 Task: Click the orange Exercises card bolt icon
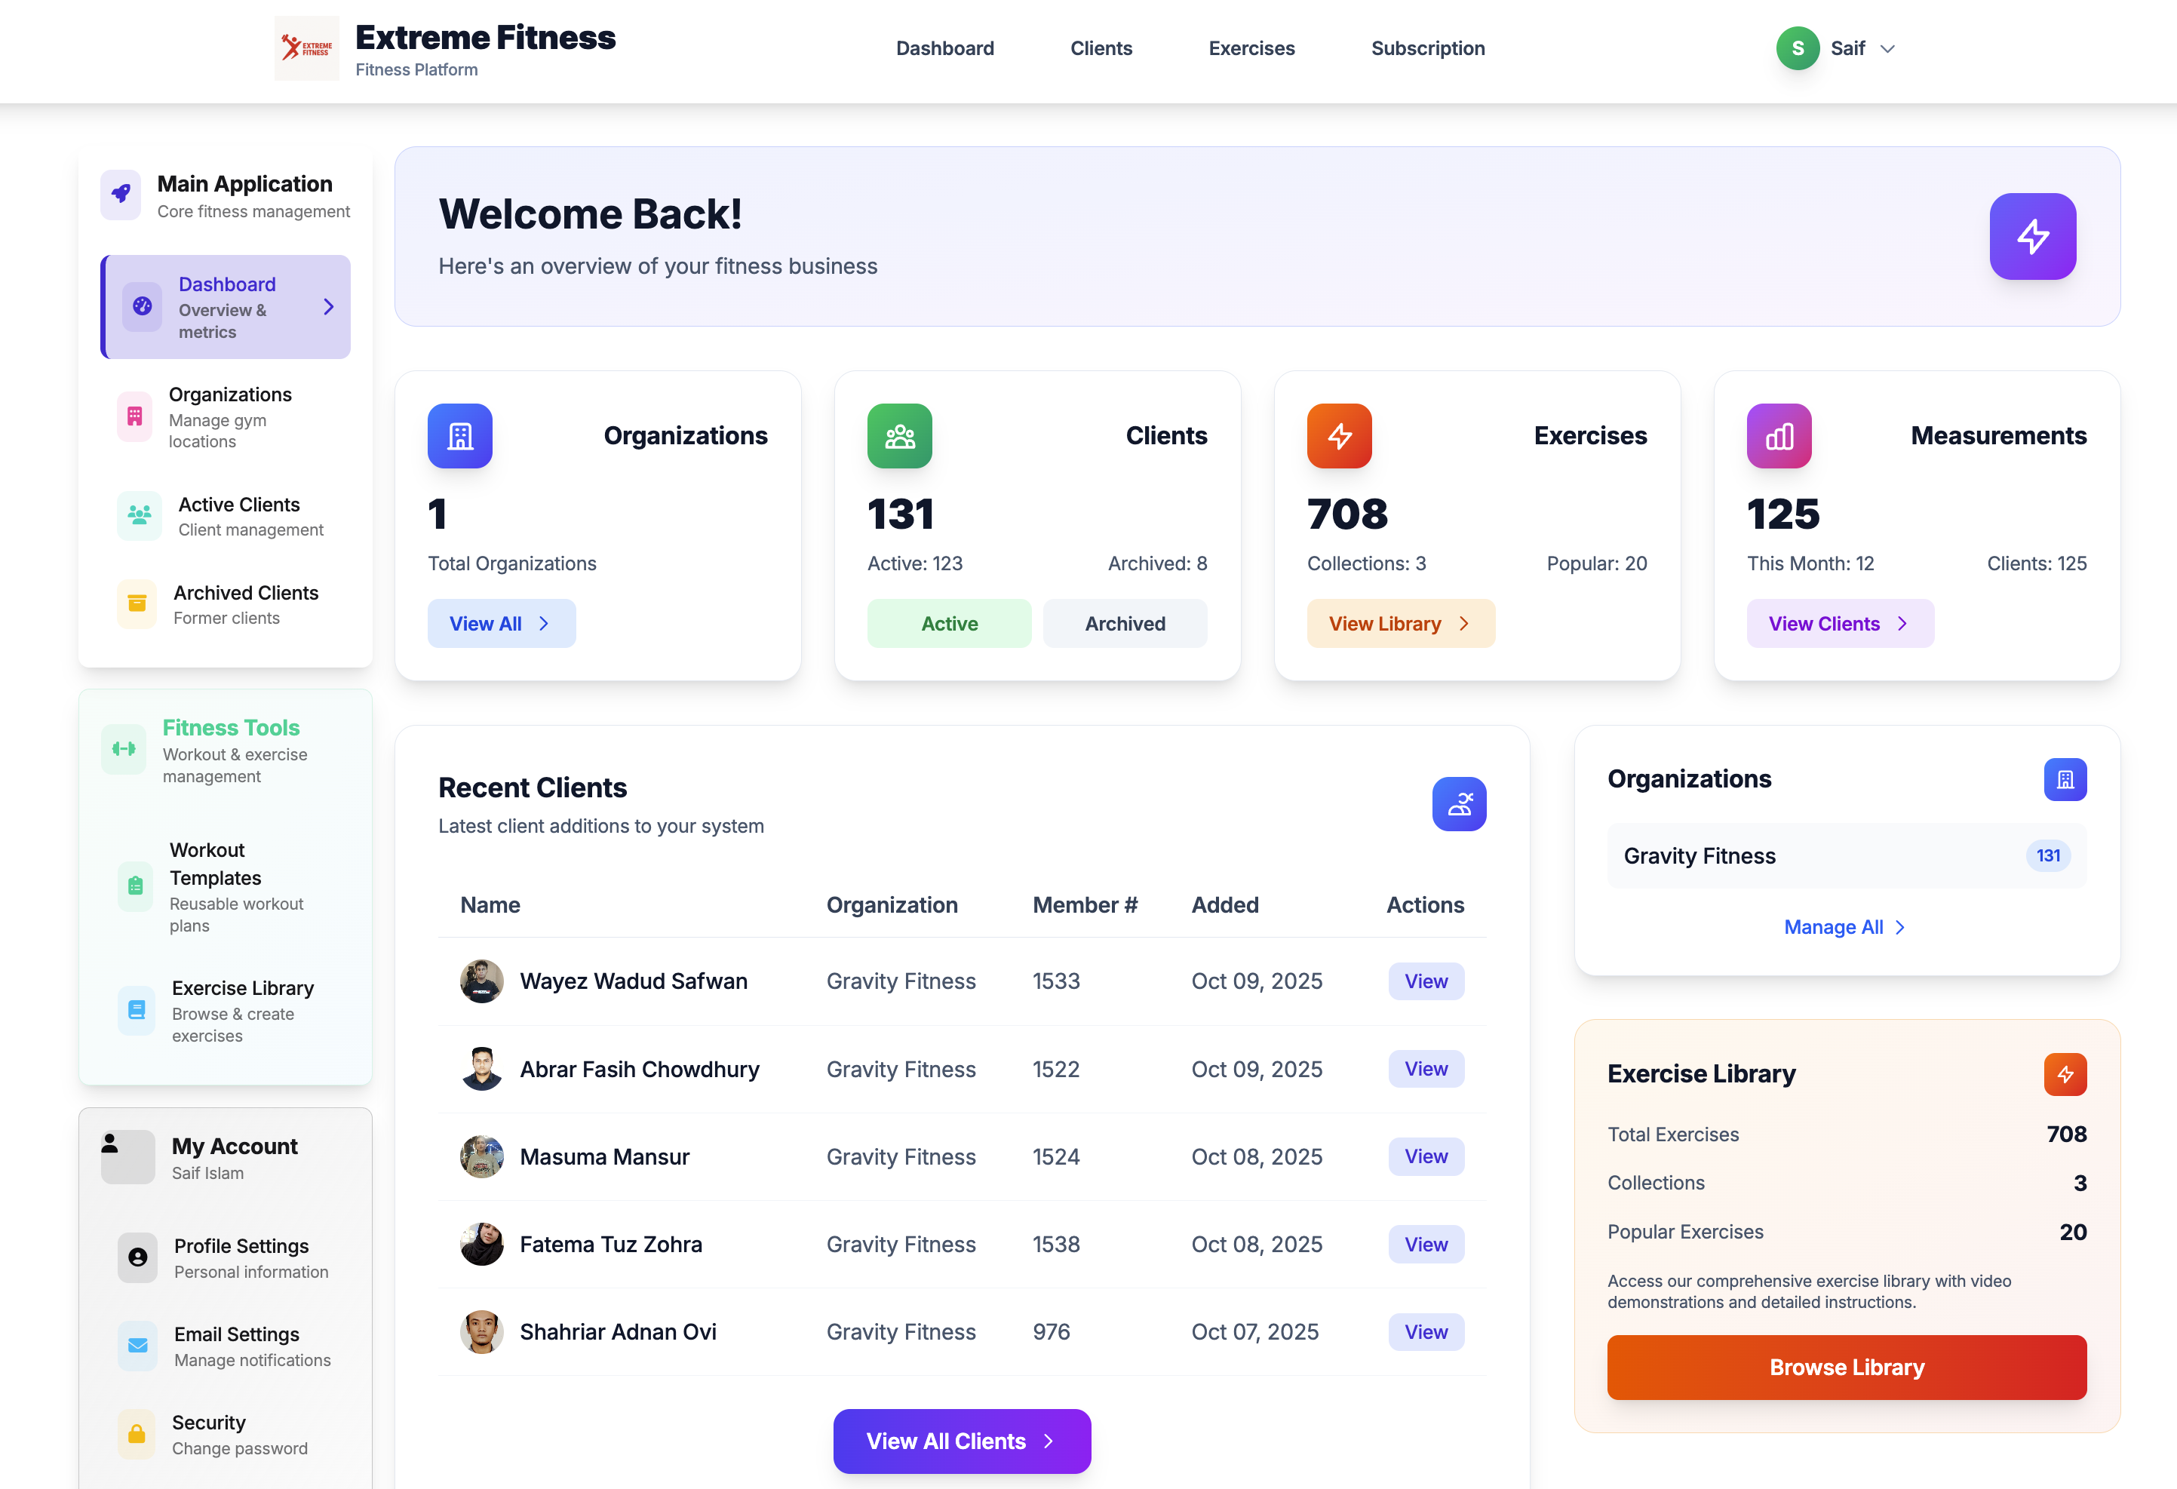pyautogui.click(x=1339, y=435)
